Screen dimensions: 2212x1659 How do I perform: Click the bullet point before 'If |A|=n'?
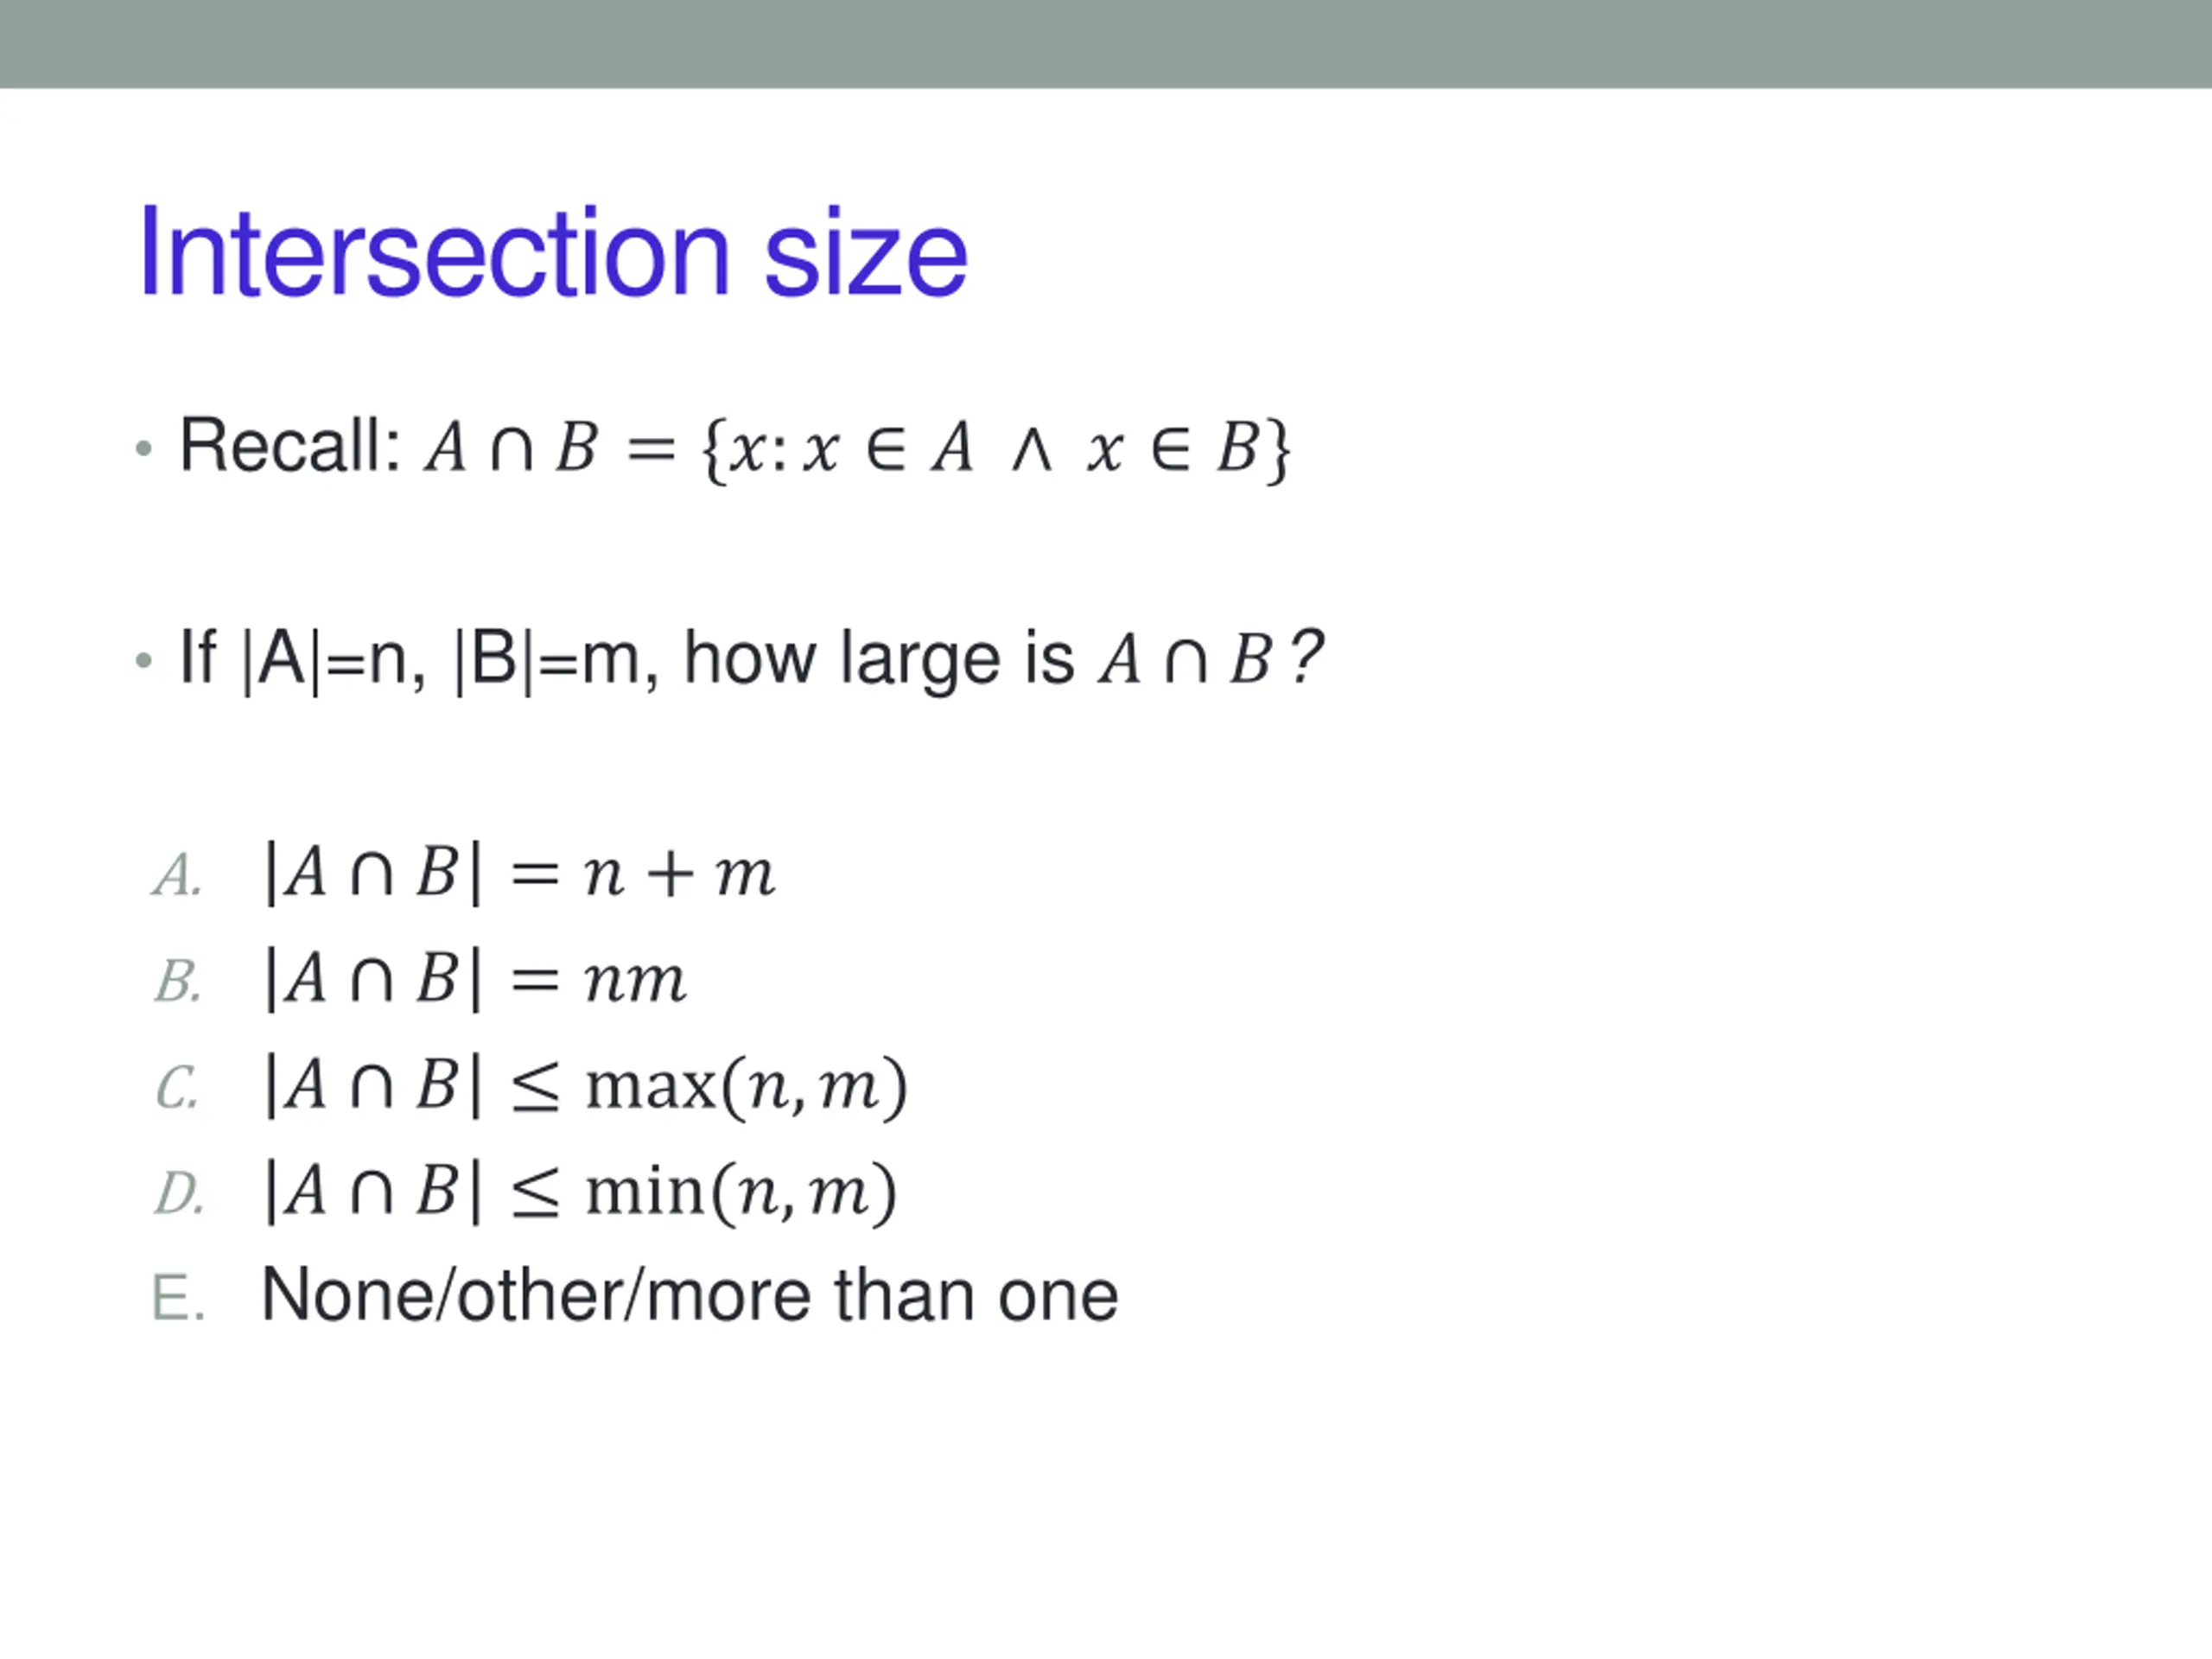tap(144, 660)
